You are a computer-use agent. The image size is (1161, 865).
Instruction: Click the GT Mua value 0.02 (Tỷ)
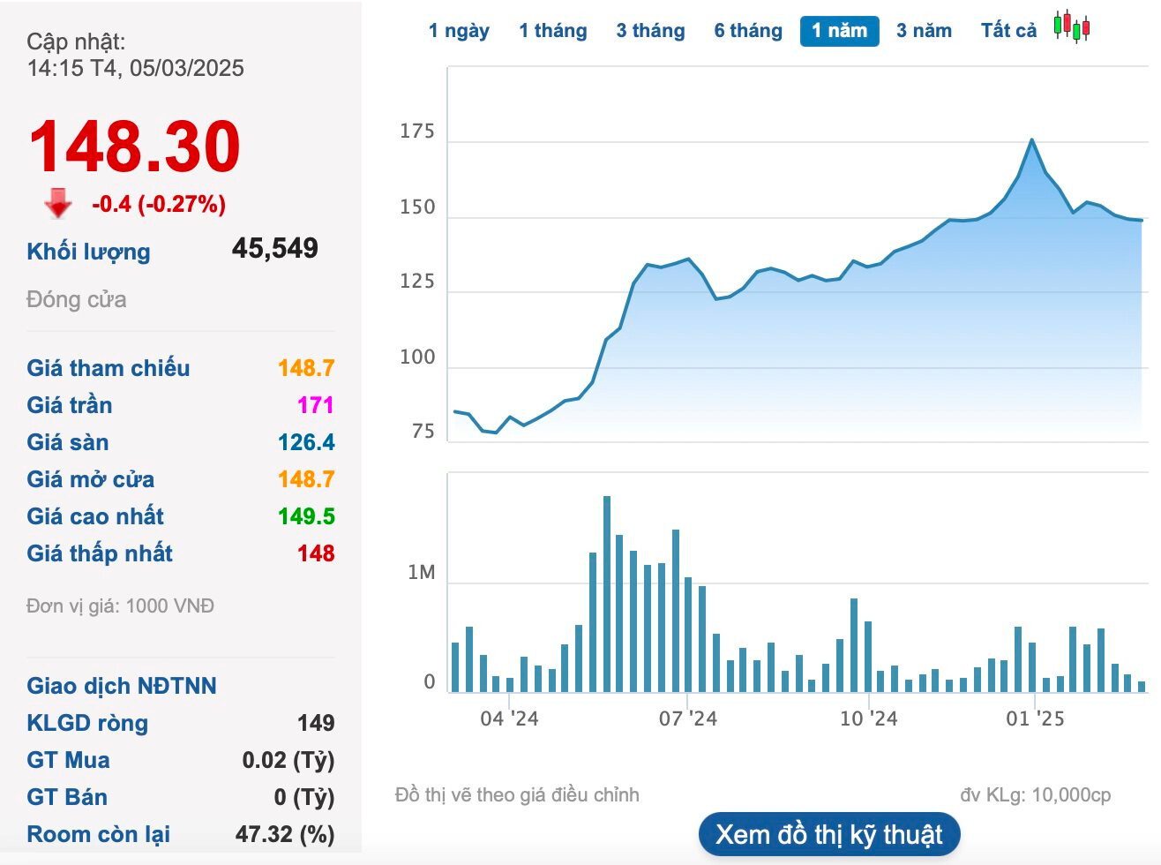pyautogui.click(x=288, y=760)
